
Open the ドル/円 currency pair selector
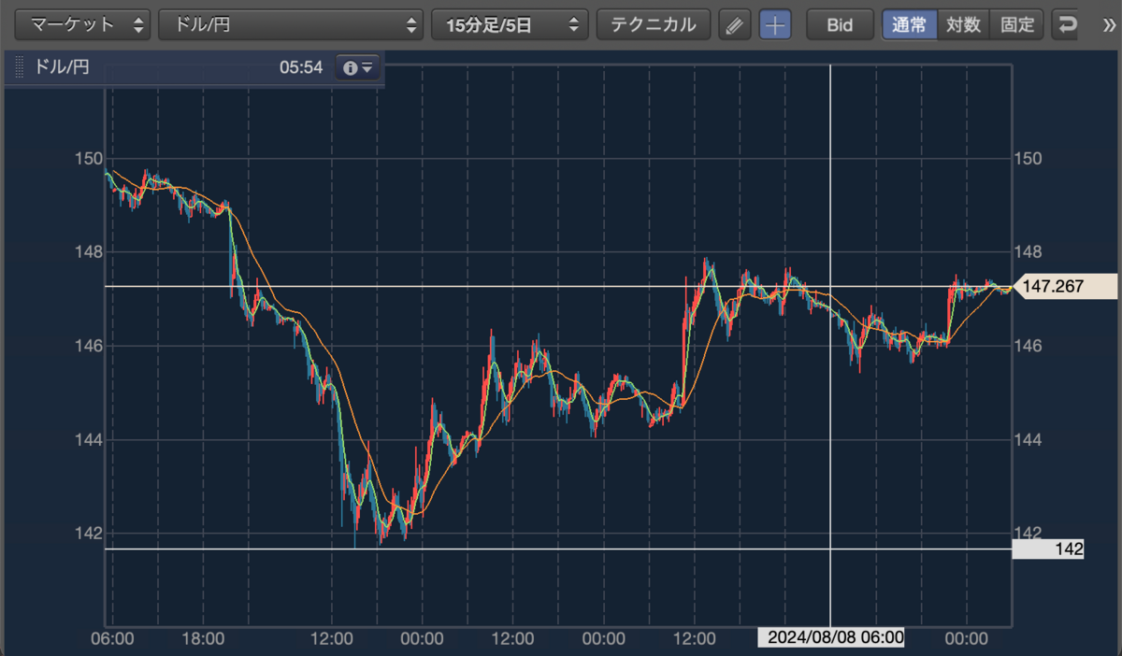point(291,25)
